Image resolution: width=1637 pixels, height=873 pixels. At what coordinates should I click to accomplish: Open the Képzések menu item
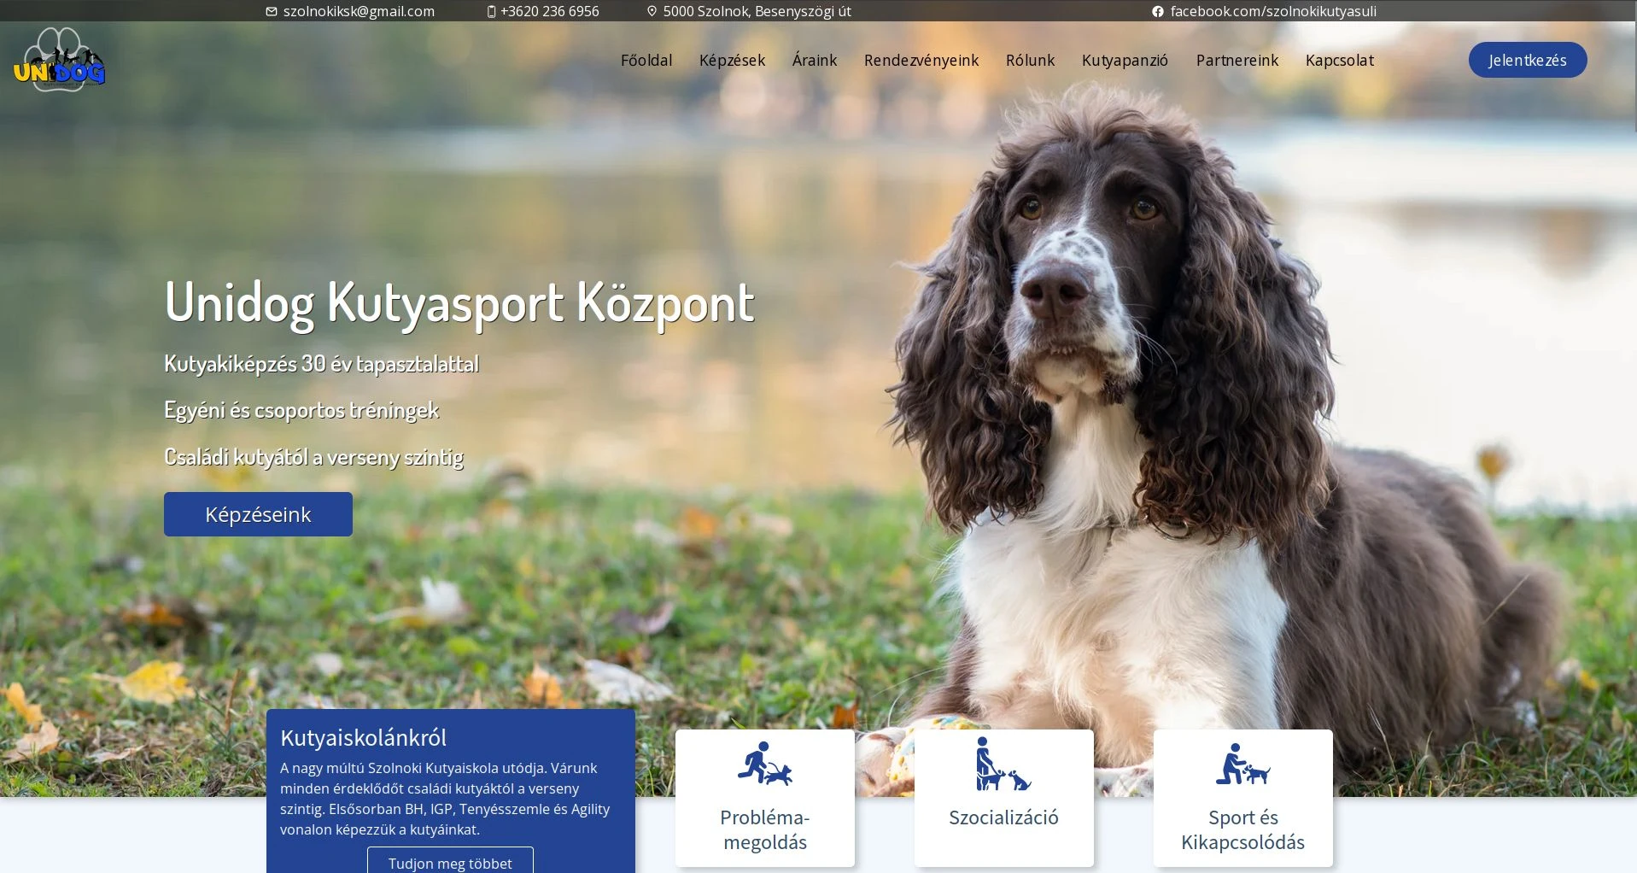tap(732, 61)
